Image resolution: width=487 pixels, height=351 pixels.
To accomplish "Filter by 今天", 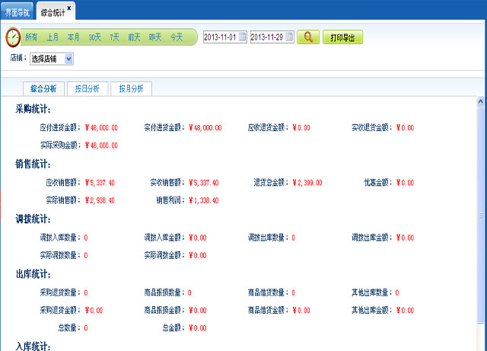I will point(177,37).
